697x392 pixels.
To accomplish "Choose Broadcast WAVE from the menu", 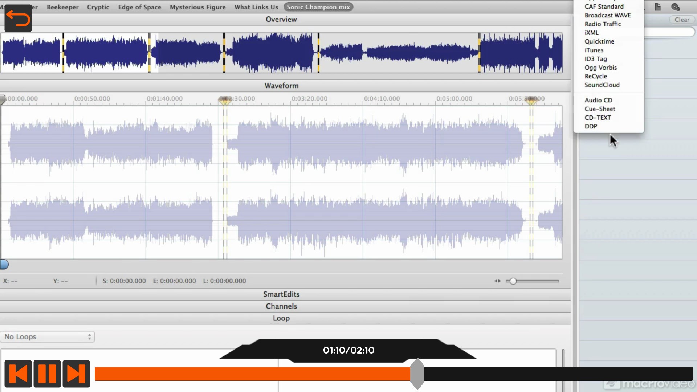I will tap(608, 15).
